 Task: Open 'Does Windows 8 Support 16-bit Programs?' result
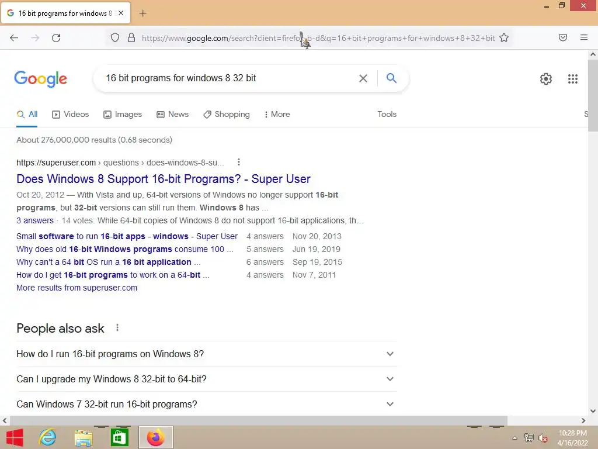pos(164,179)
